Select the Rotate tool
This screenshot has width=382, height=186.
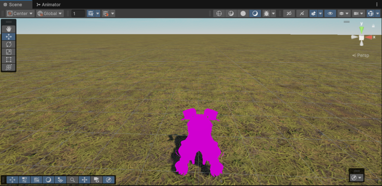pyautogui.click(x=9, y=44)
